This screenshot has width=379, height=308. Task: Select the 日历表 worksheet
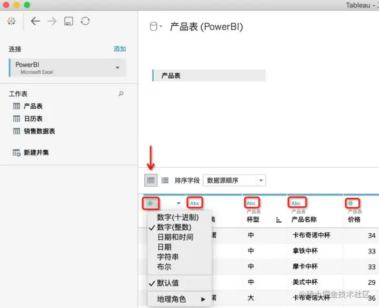33,119
